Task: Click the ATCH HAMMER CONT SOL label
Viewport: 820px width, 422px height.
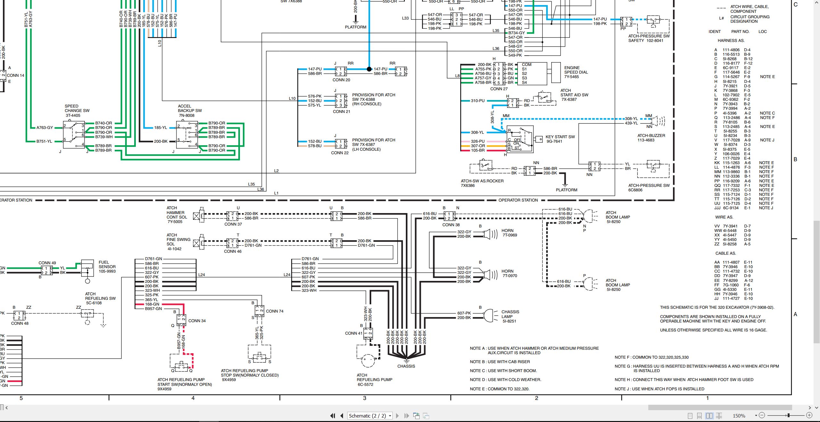Action: pyautogui.click(x=177, y=215)
